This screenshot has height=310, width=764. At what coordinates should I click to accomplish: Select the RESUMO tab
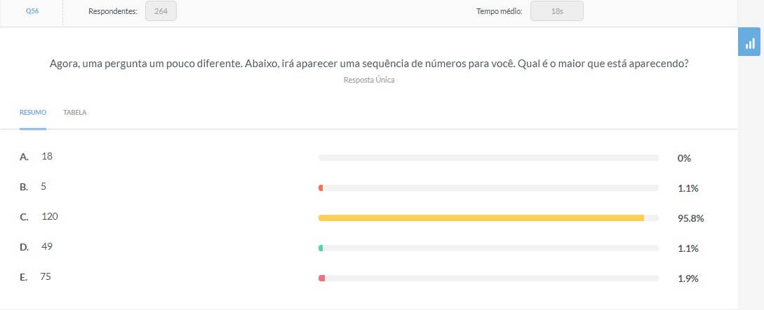[x=33, y=112]
